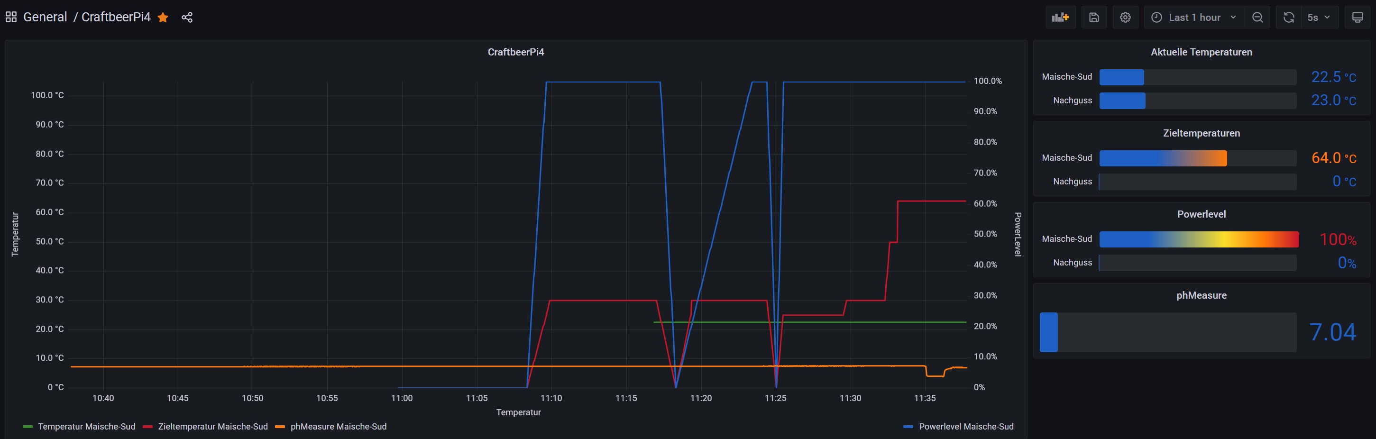Open the dashboard search grid icon
1376x439 pixels.
pos(11,17)
